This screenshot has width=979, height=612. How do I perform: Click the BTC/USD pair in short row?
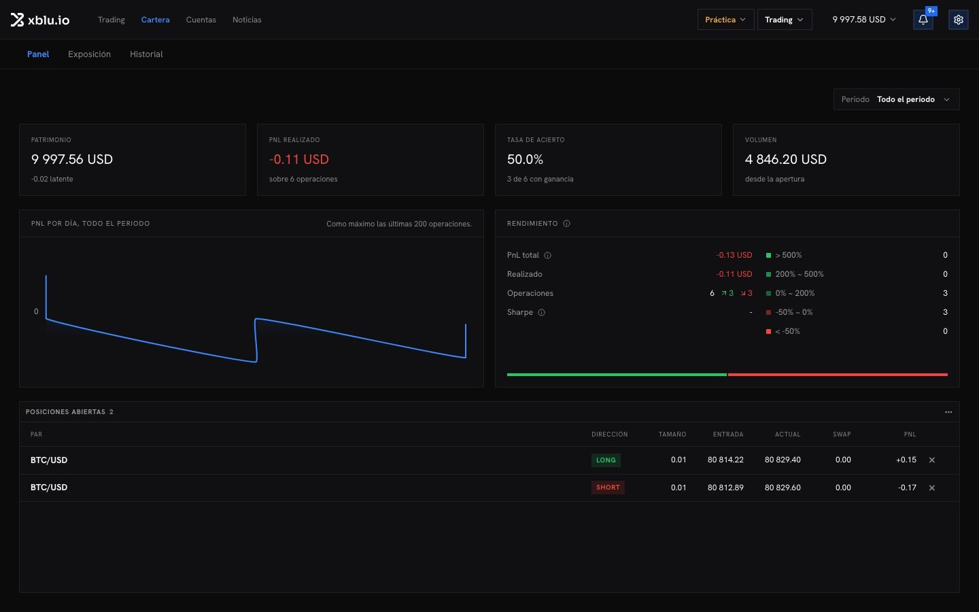point(49,488)
